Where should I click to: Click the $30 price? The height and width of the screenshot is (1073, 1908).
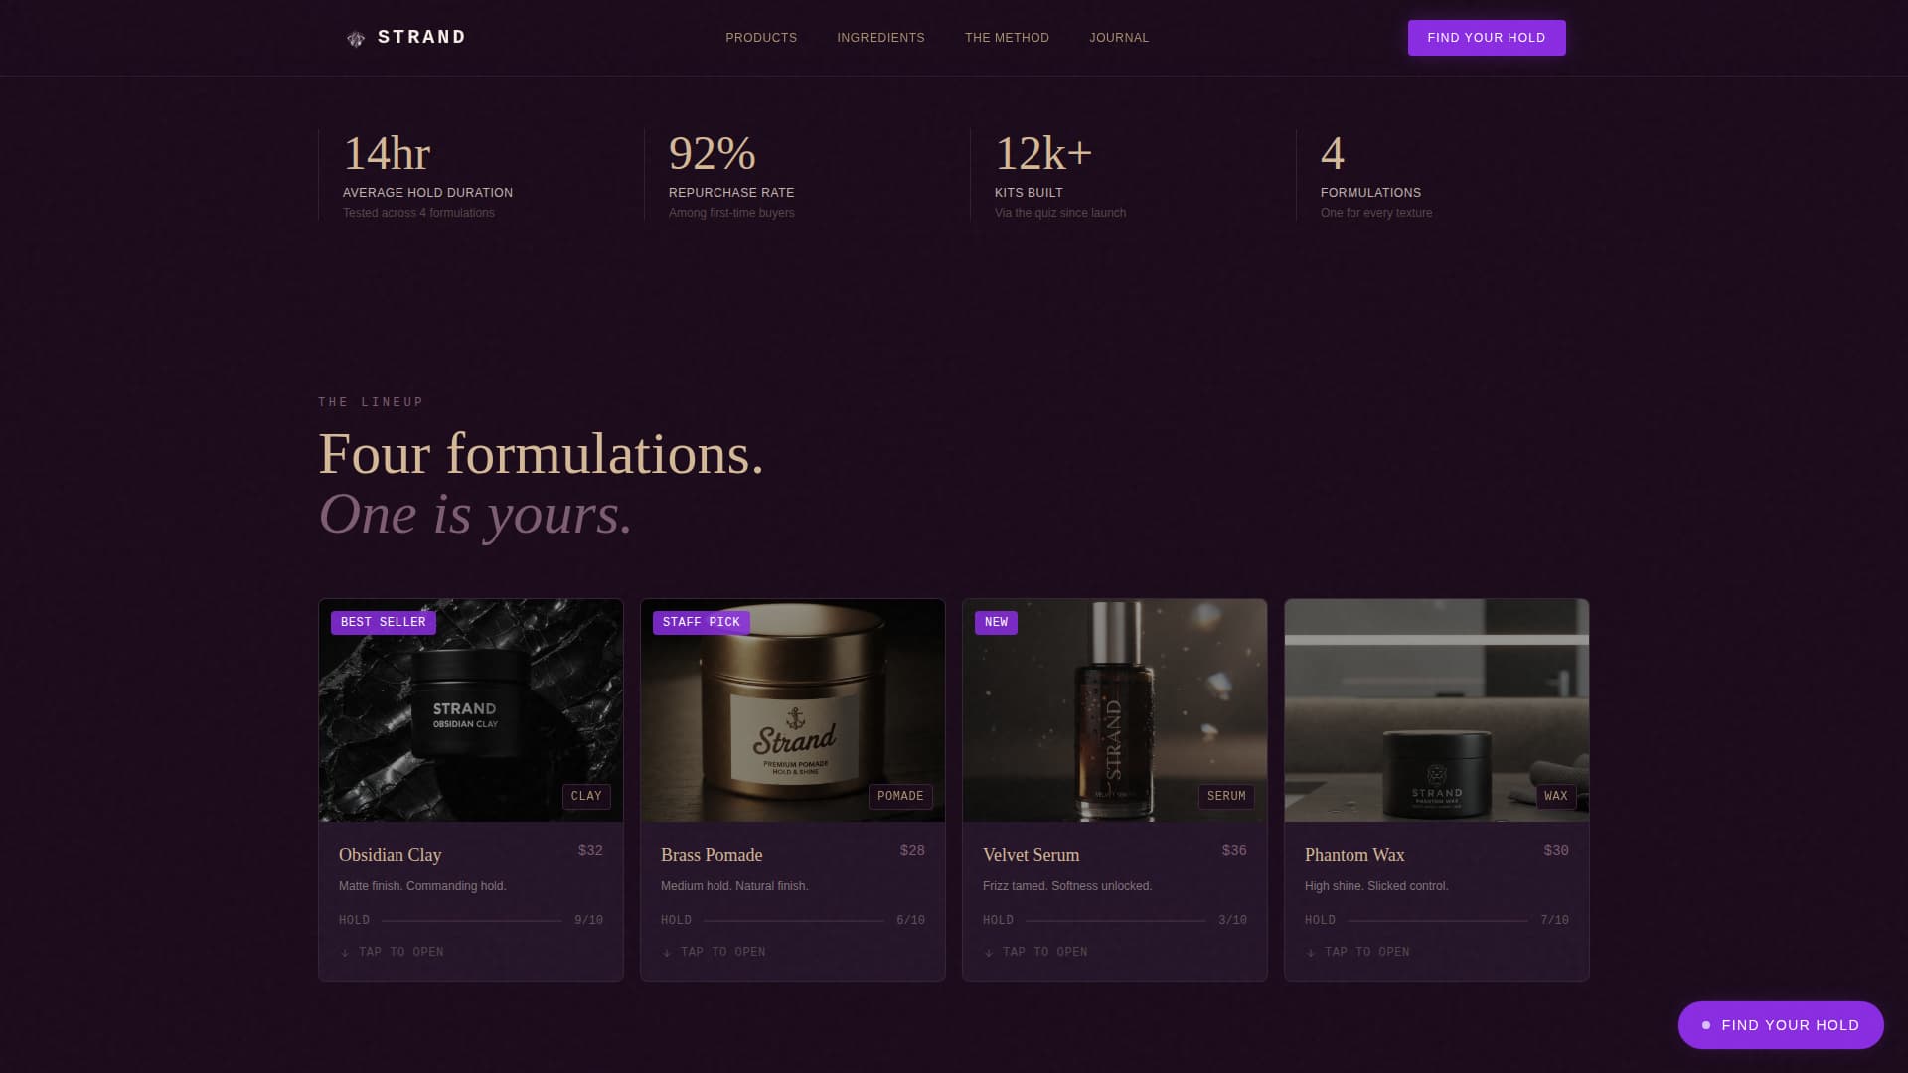(1556, 850)
